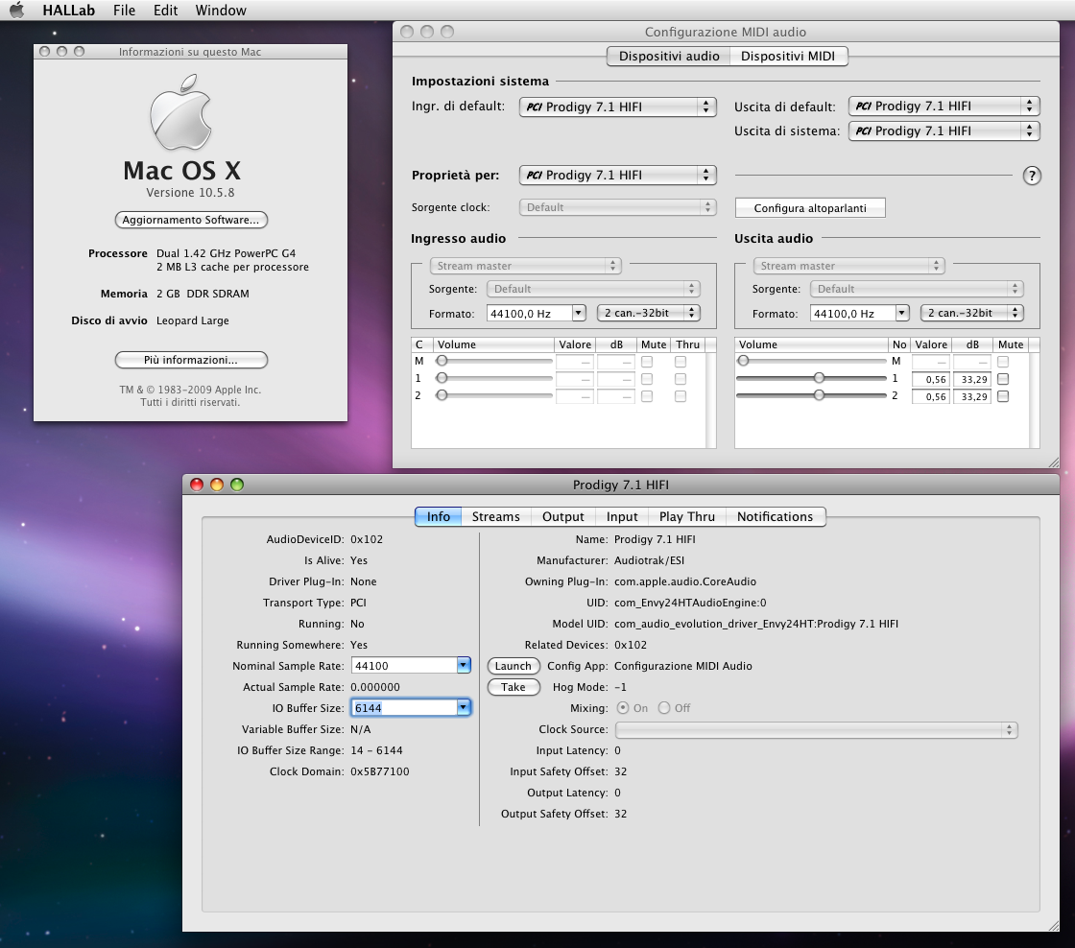
Task: Select the Dispositivi audio tab
Action: pyautogui.click(x=669, y=57)
